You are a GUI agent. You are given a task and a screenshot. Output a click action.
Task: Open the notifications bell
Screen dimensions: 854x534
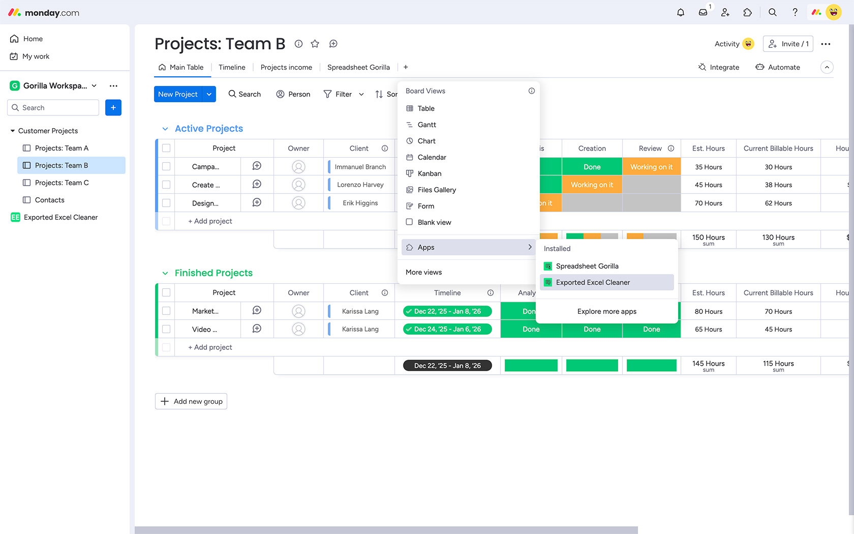click(681, 13)
